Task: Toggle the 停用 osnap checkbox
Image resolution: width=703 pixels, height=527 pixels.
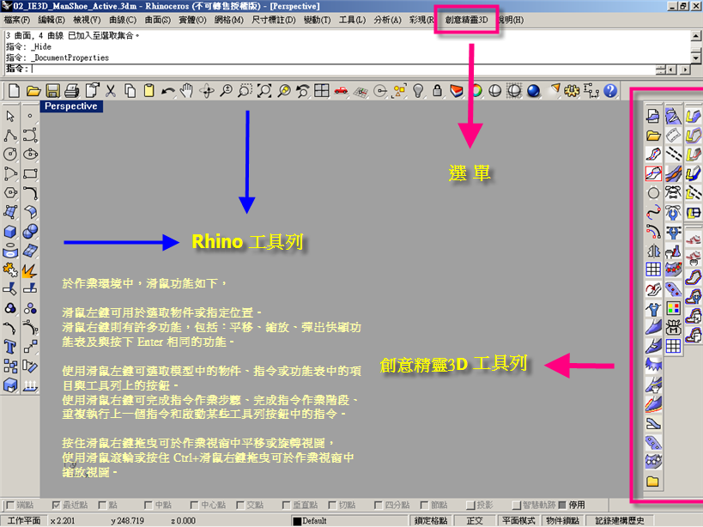Action: click(562, 506)
